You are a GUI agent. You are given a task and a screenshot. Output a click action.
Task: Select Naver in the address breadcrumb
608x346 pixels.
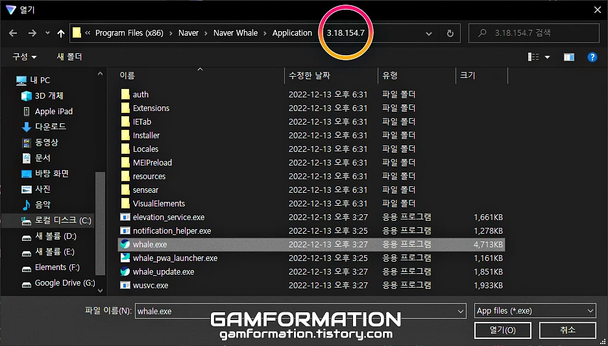click(188, 33)
